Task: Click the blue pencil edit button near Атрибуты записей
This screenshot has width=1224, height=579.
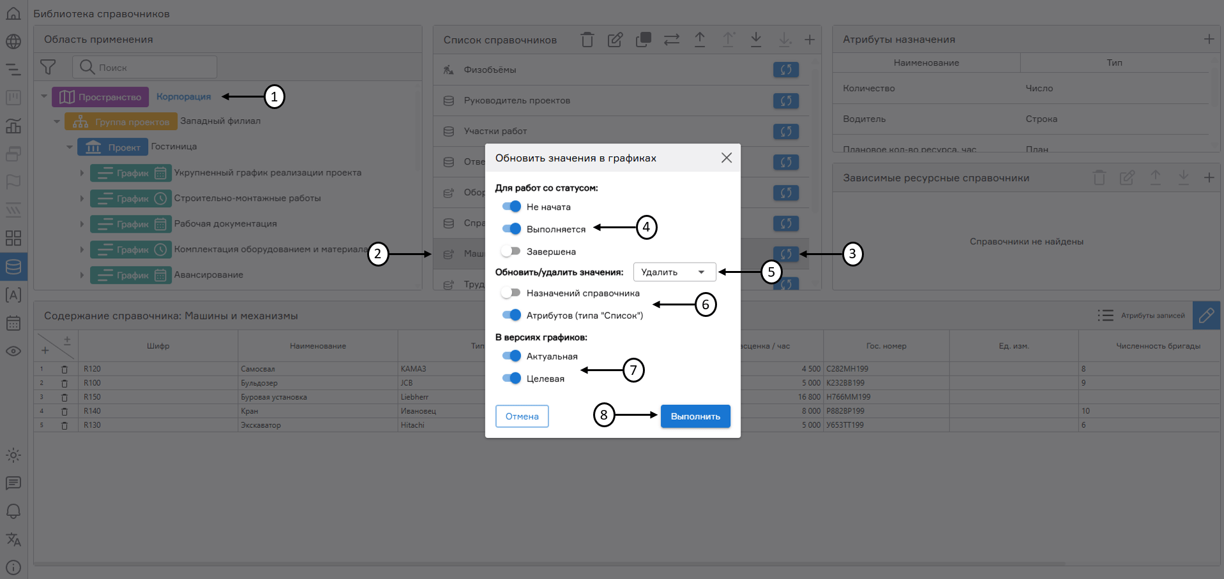Action: tap(1205, 316)
